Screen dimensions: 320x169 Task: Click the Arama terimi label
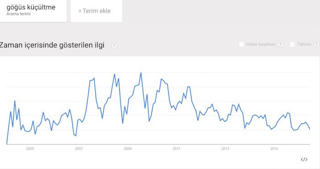[x=19, y=14]
